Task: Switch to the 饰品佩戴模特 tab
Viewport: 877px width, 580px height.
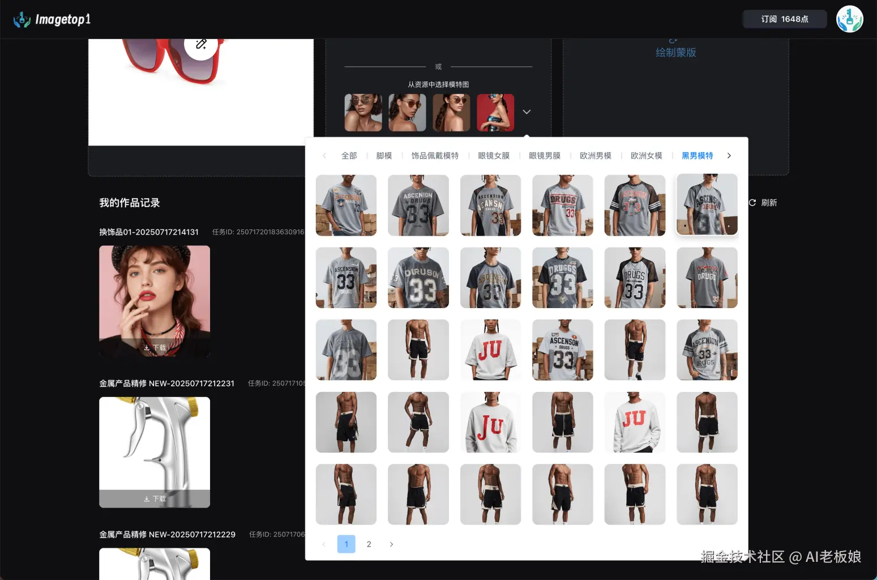Action: pos(435,156)
